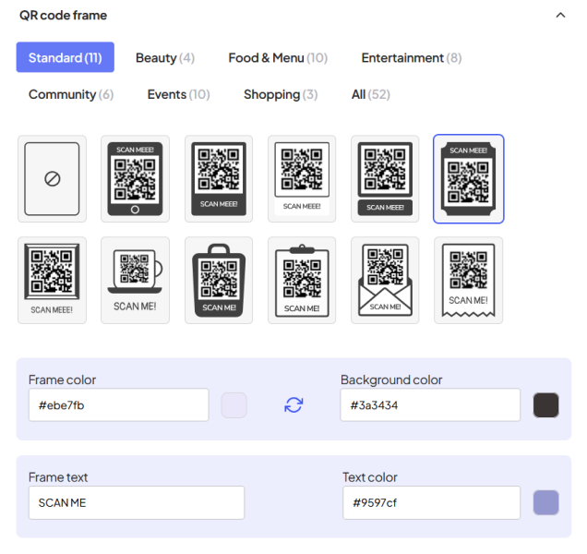Open the Background color swatch picker
Image resolution: width=587 pixels, height=554 pixels.
tap(545, 405)
